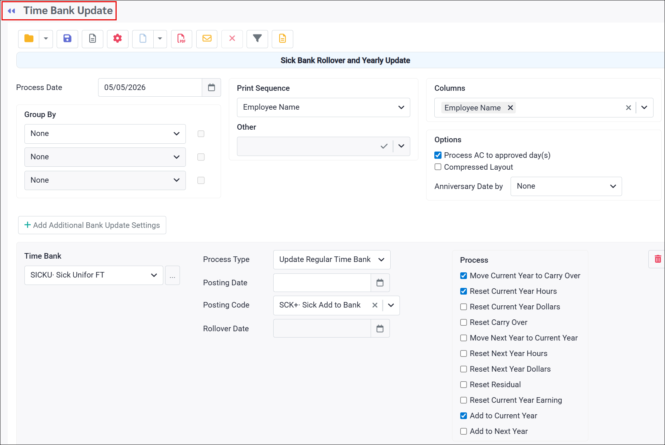Check Reset Residual option
665x445 pixels.
(464, 385)
